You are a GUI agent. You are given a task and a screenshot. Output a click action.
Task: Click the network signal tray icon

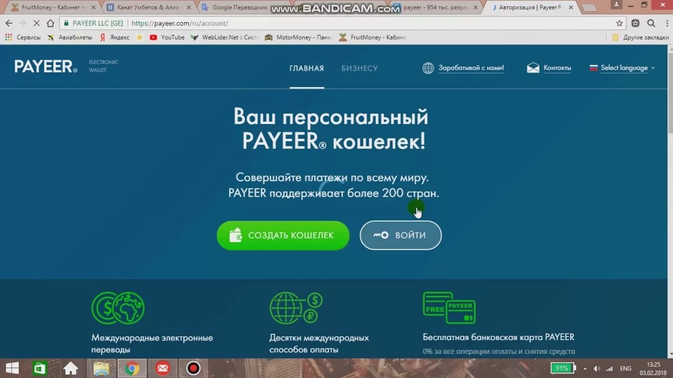tap(609, 369)
